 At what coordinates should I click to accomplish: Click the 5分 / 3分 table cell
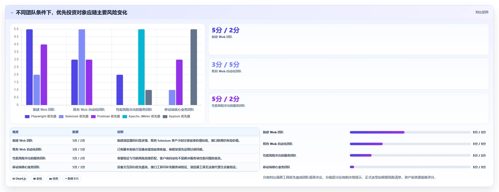(79, 167)
